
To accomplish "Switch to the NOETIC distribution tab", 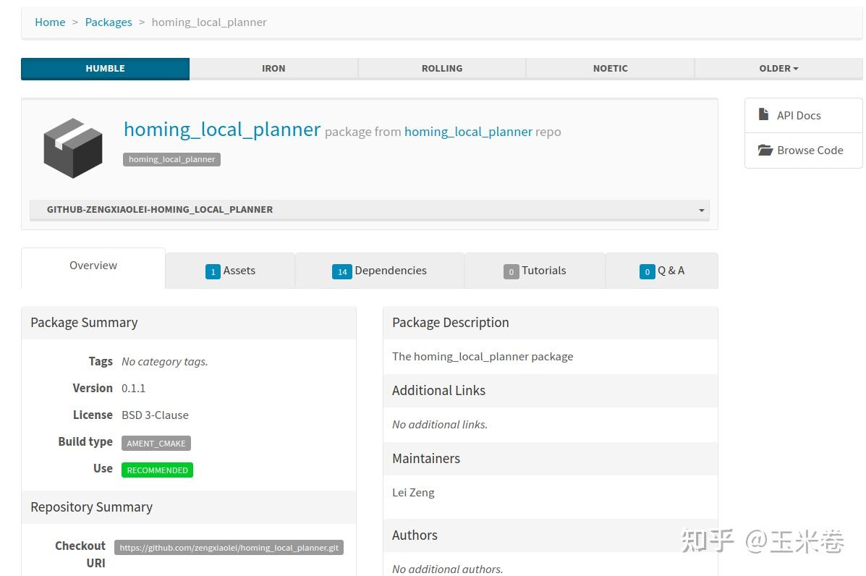I will pyautogui.click(x=610, y=68).
